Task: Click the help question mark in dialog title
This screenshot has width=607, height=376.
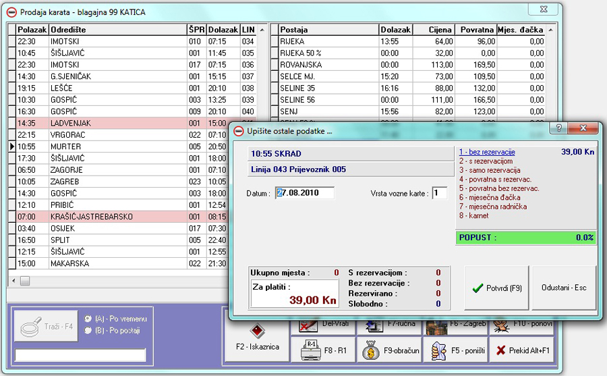Action: [x=559, y=128]
